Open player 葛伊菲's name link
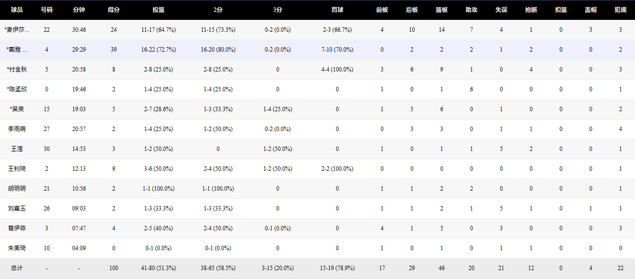Image resolution: width=635 pixels, height=279 pixels. [17, 228]
